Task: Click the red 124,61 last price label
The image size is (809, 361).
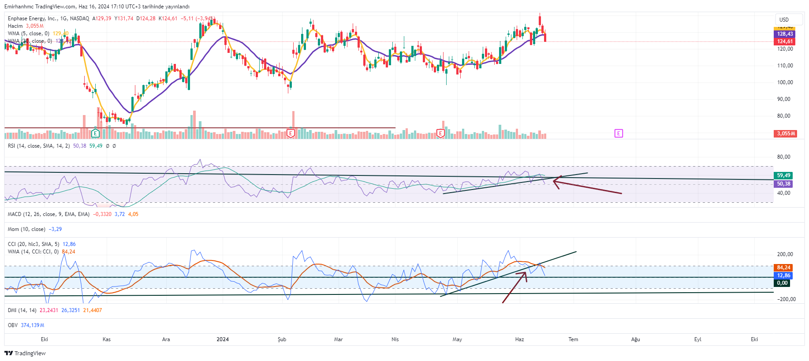Action: click(x=785, y=41)
